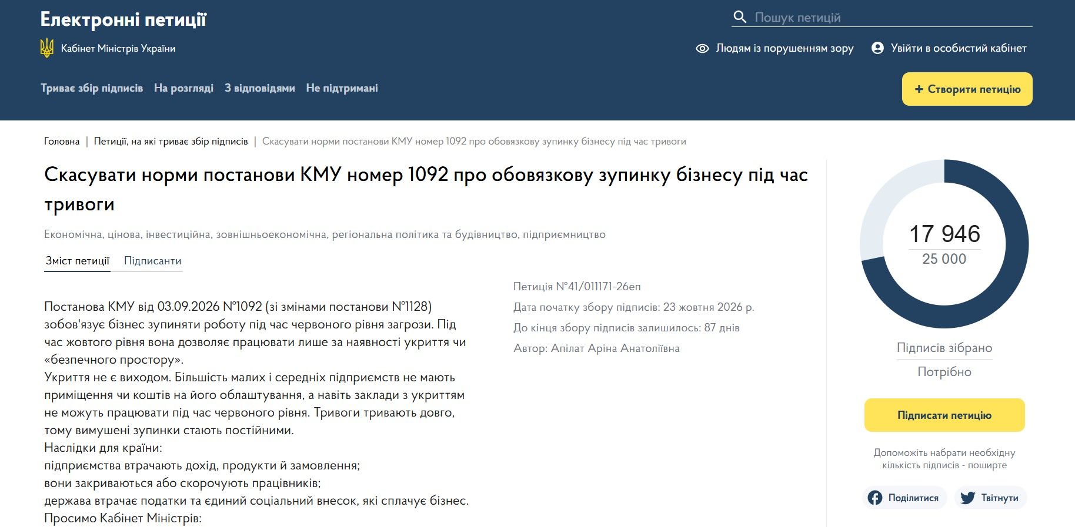Open breadcrumb Петиції, на які триває збір підписів
1075x527 pixels.
171,142
